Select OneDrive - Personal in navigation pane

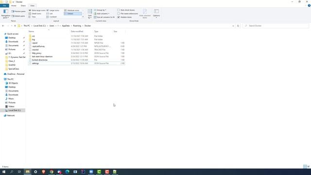point(16,74)
